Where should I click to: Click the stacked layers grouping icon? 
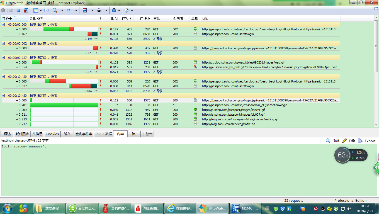[46, 11]
